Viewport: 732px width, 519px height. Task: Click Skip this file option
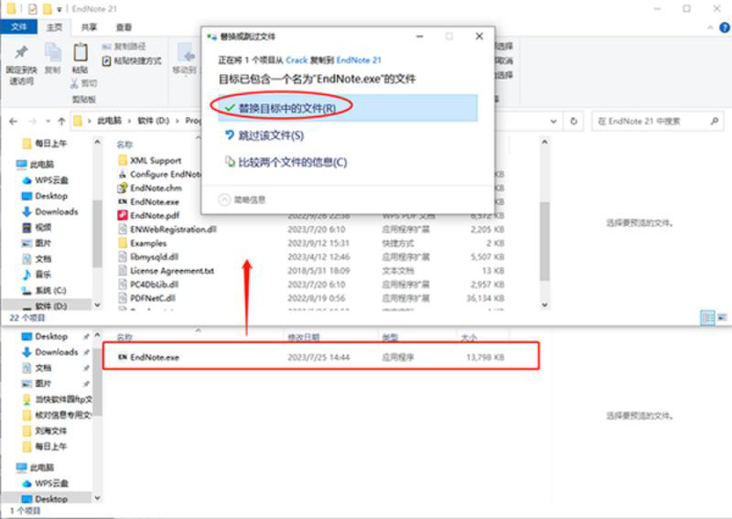[264, 135]
